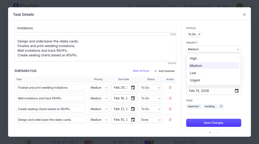Click the Status column header in subtasks table
The image size is (259, 144).
coord(151,79)
